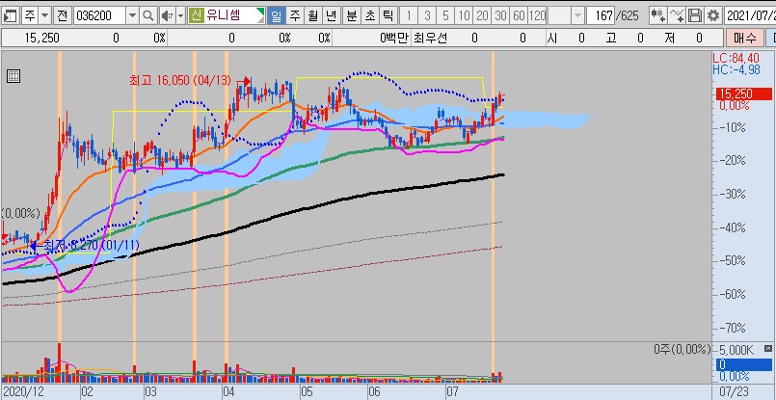Open the dropdown arrow beside speaker icon
The height and width of the screenshot is (400, 776).
[x=179, y=16]
